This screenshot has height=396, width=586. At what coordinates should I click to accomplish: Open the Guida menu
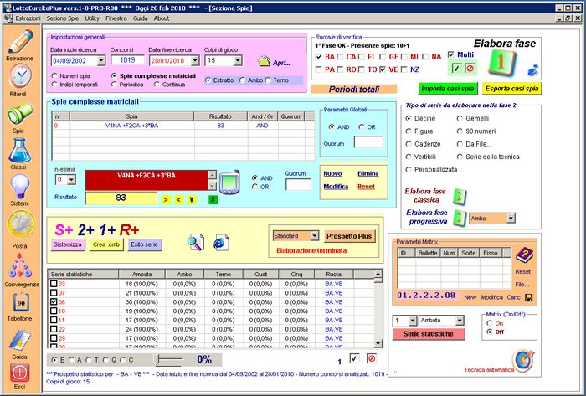(140, 18)
